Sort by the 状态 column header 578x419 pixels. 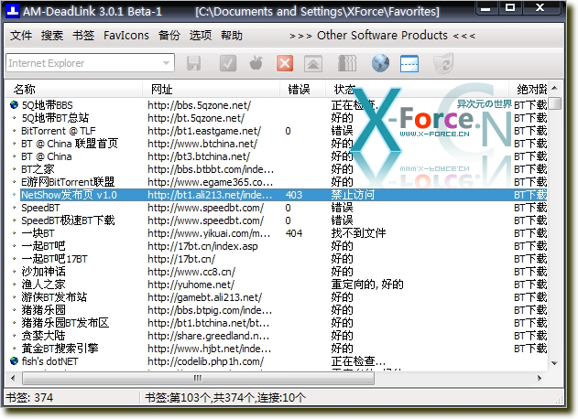click(417, 89)
